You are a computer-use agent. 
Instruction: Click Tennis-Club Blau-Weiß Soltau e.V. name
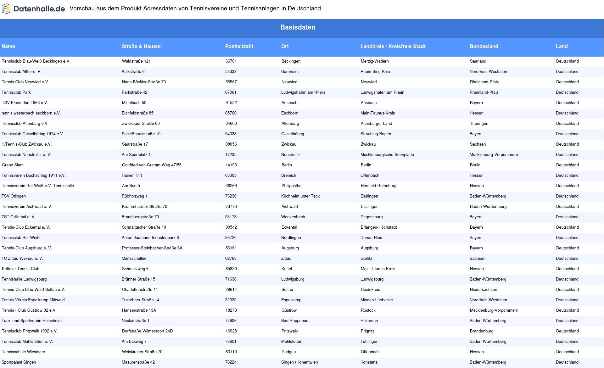33,290
